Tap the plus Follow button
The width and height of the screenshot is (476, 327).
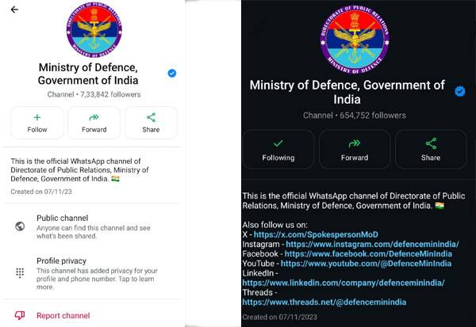[x=37, y=123]
